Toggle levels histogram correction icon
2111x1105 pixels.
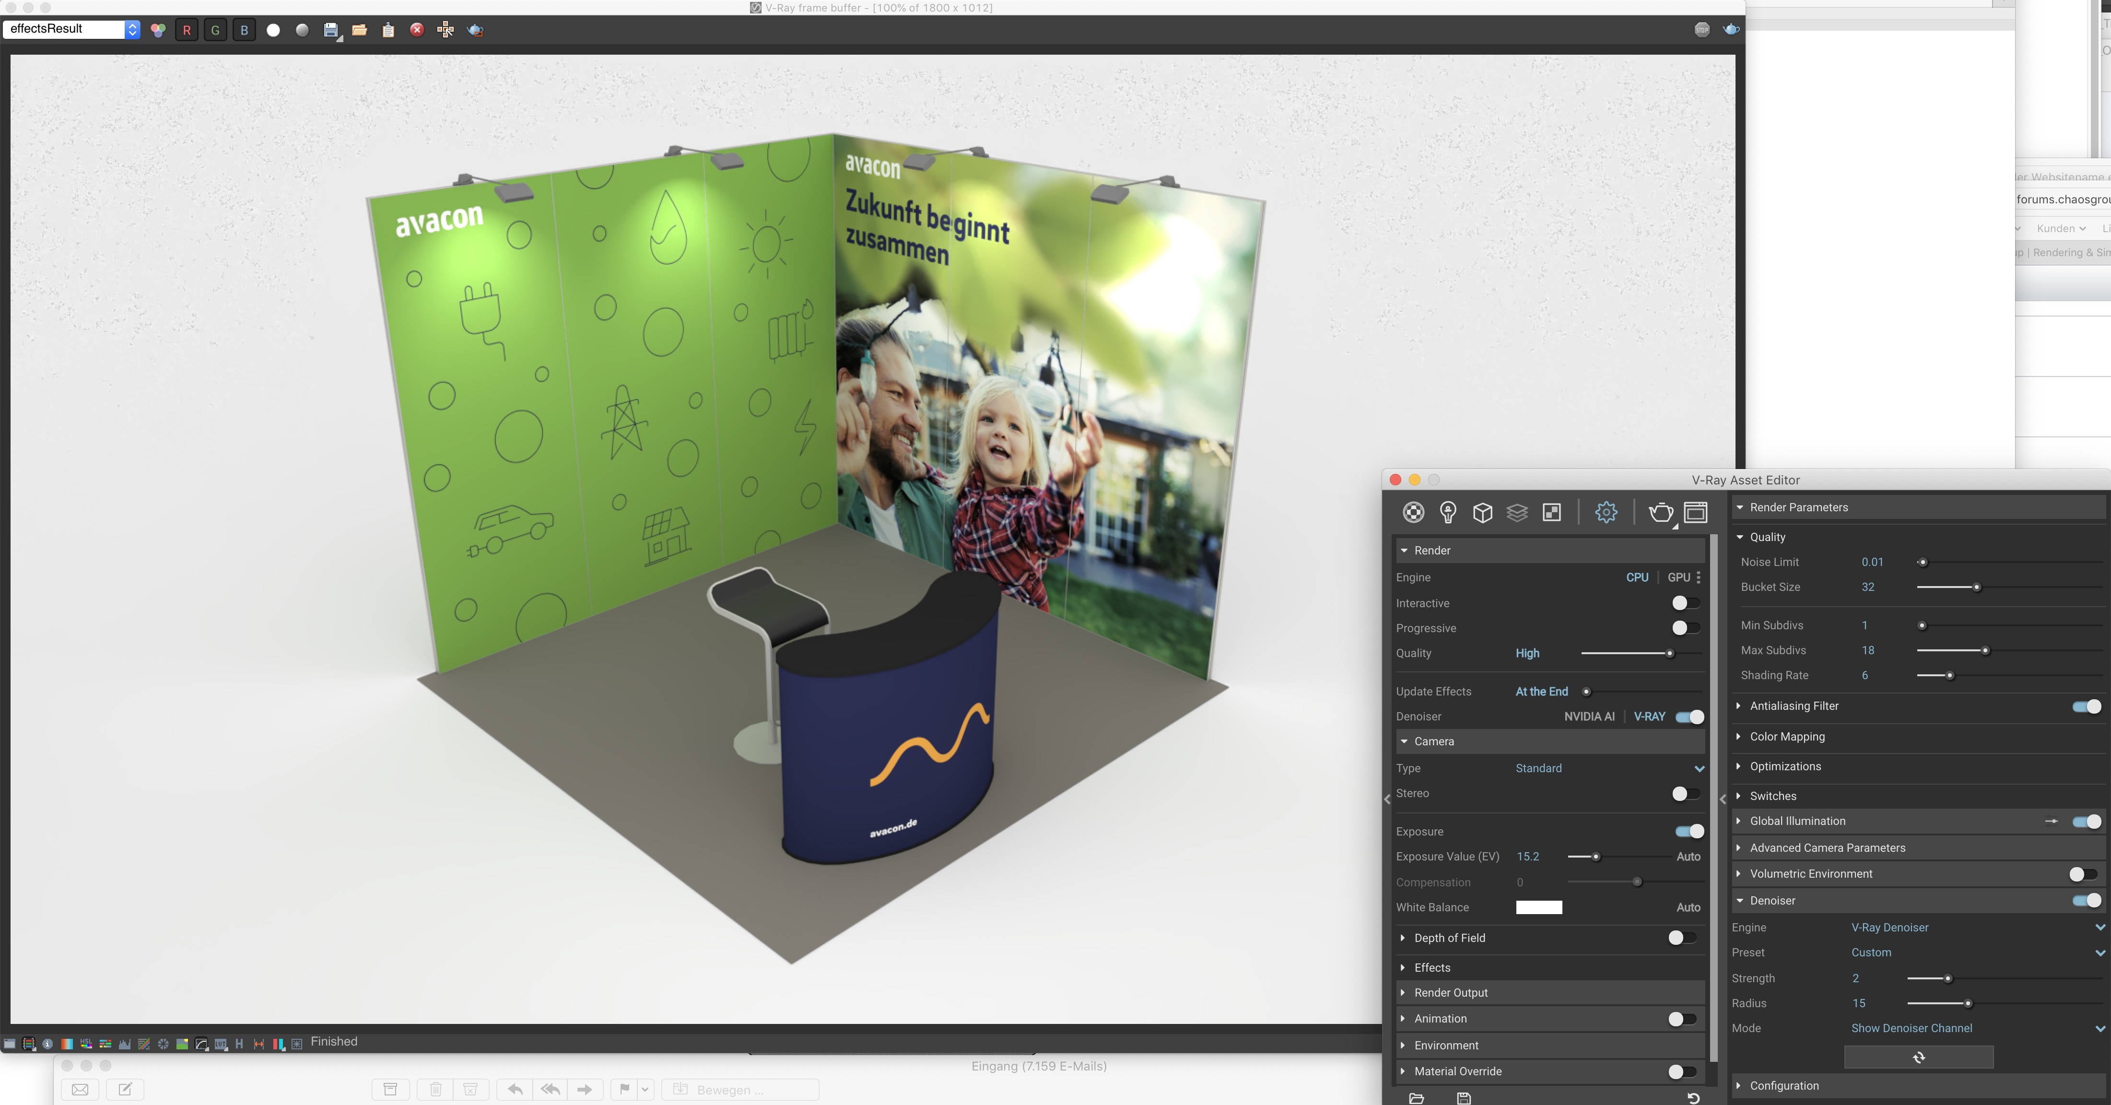point(125,1044)
